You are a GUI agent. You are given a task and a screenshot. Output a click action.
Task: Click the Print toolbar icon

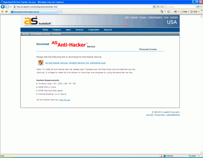click(x=175, y=12)
